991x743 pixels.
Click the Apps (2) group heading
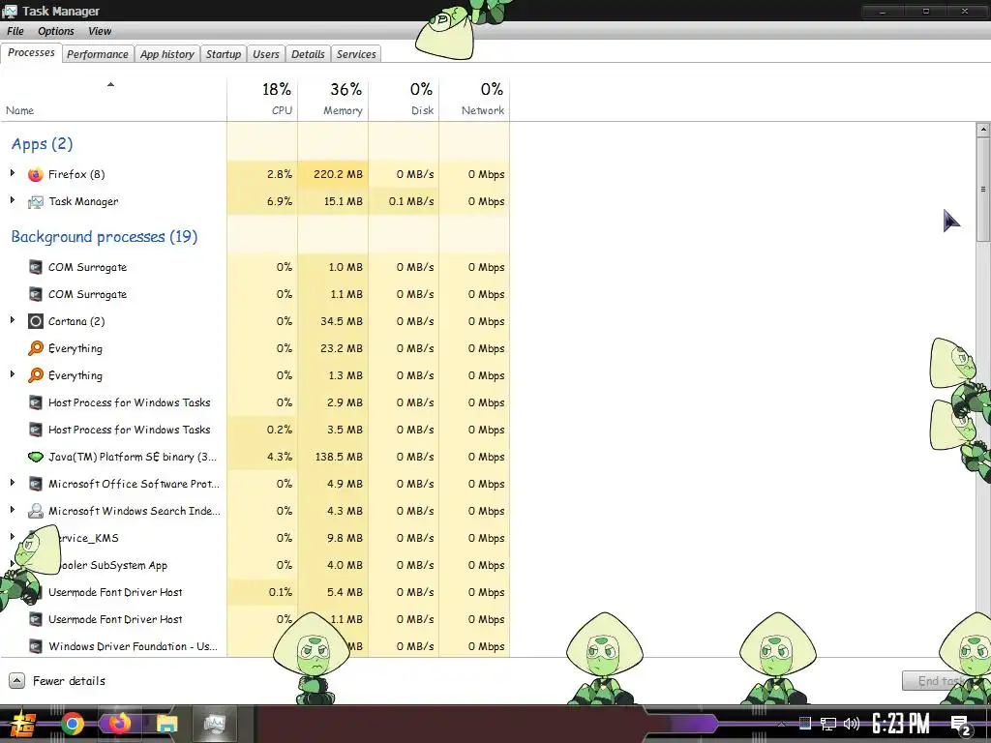pyautogui.click(x=42, y=144)
